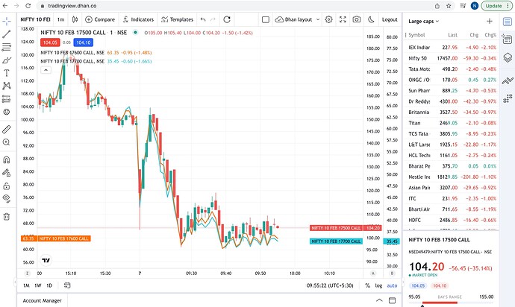Open the chart patterns tool
This screenshot has height=307, width=515.
pos(7,86)
